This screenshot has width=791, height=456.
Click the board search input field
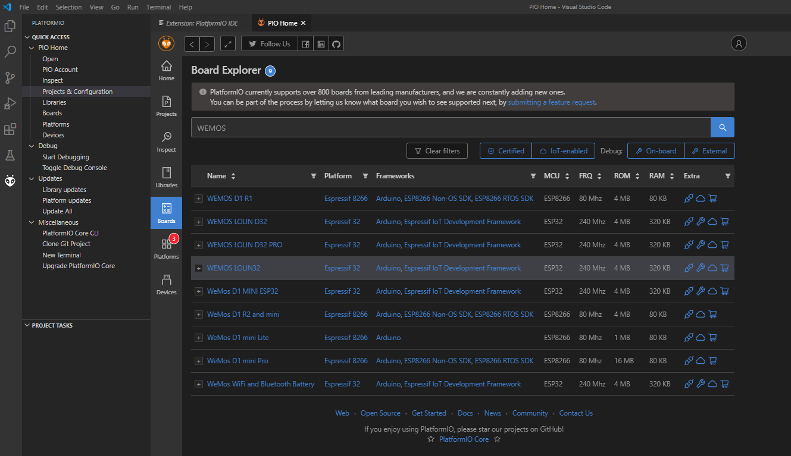pos(451,128)
